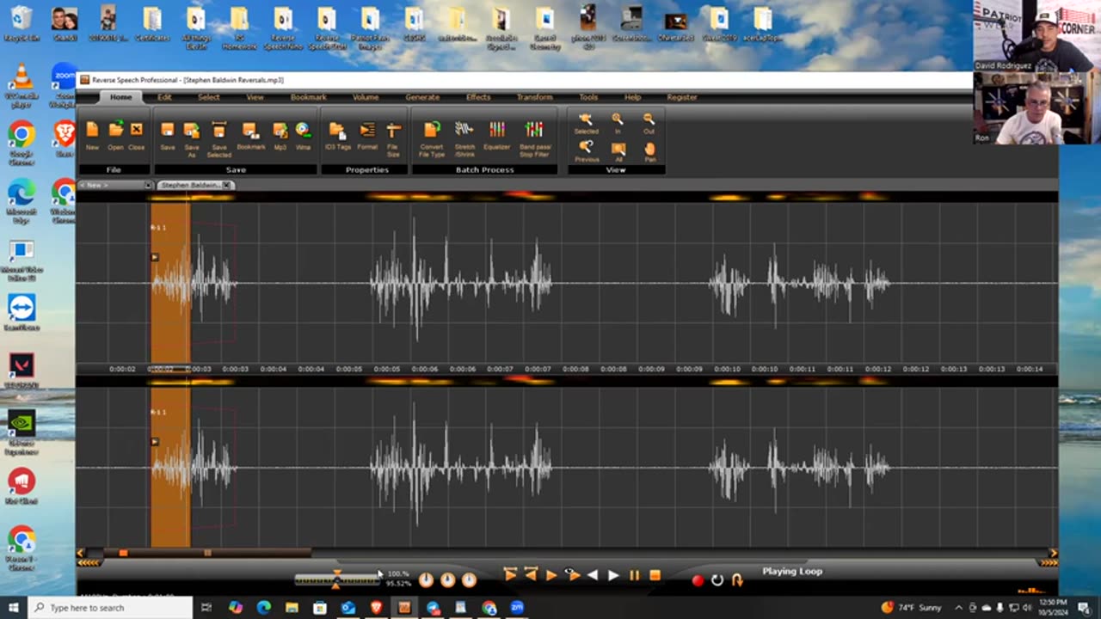The height and width of the screenshot is (619, 1101).
Task: Switch to the Volume ribbon tab
Action: tap(366, 97)
